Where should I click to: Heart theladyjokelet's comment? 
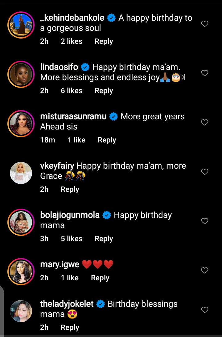[205, 310]
